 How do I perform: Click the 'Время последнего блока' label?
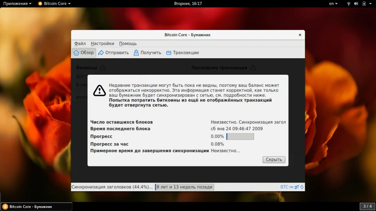[x=120, y=129]
